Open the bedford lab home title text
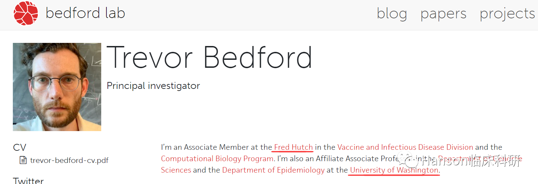 pos(85,13)
